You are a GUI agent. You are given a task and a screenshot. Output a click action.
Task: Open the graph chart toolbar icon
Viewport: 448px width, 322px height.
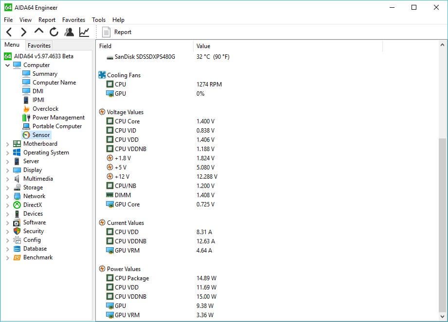pyautogui.click(x=84, y=32)
